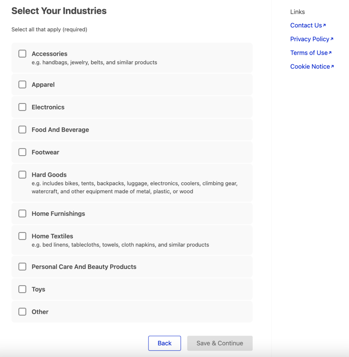Image resolution: width=349 pixels, height=357 pixels.
Task: Check the Home Textiles checkbox
Action: [x=22, y=236]
